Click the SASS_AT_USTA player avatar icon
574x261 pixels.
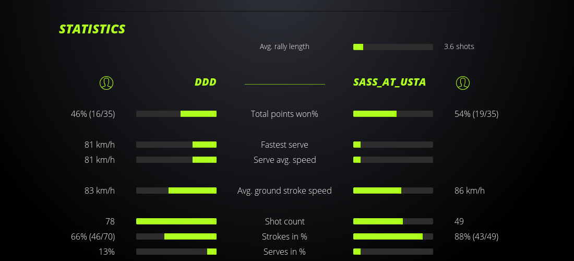(463, 82)
